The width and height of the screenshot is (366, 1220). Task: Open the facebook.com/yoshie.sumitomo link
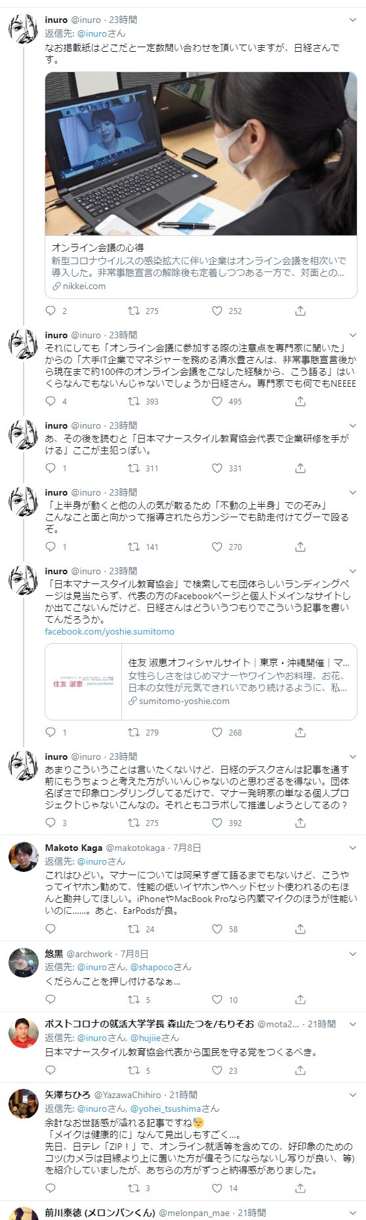[110, 631]
